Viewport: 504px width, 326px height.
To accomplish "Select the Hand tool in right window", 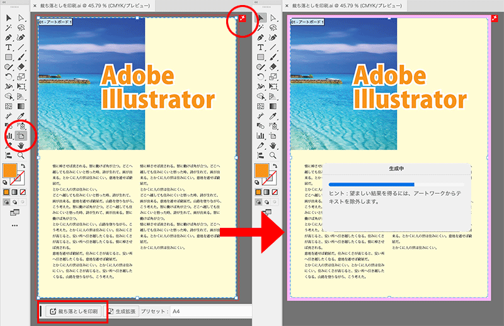I will (273, 145).
